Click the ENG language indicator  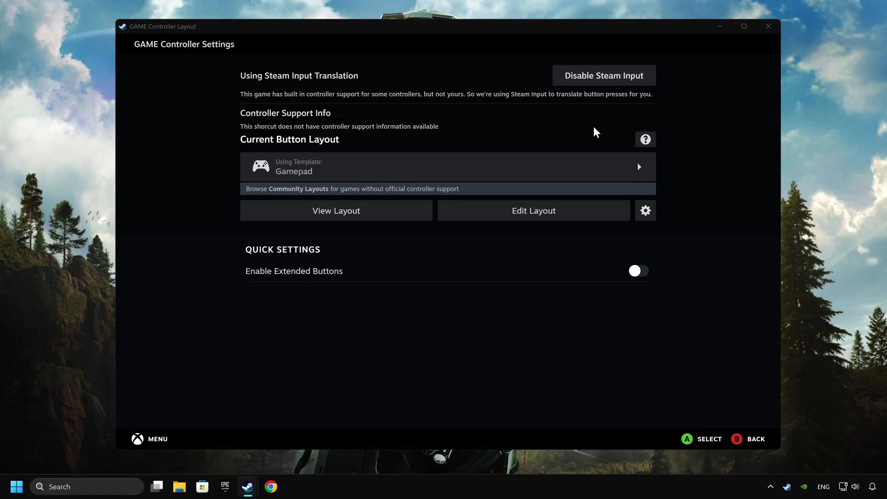pos(823,487)
